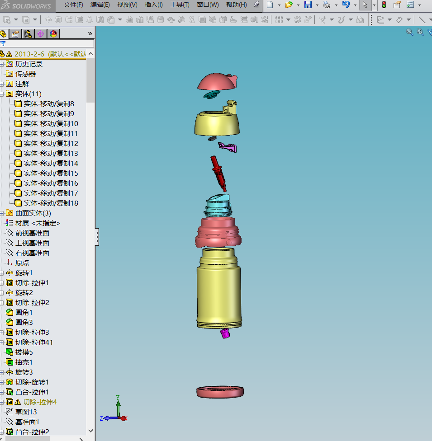Open the Undo history dropdown arrow
The height and width of the screenshot is (441, 432).
[x=355, y=5]
